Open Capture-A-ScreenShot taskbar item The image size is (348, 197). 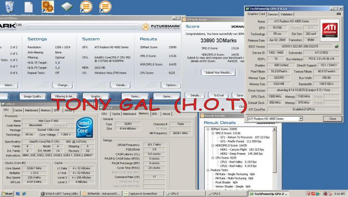click(x=144, y=194)
